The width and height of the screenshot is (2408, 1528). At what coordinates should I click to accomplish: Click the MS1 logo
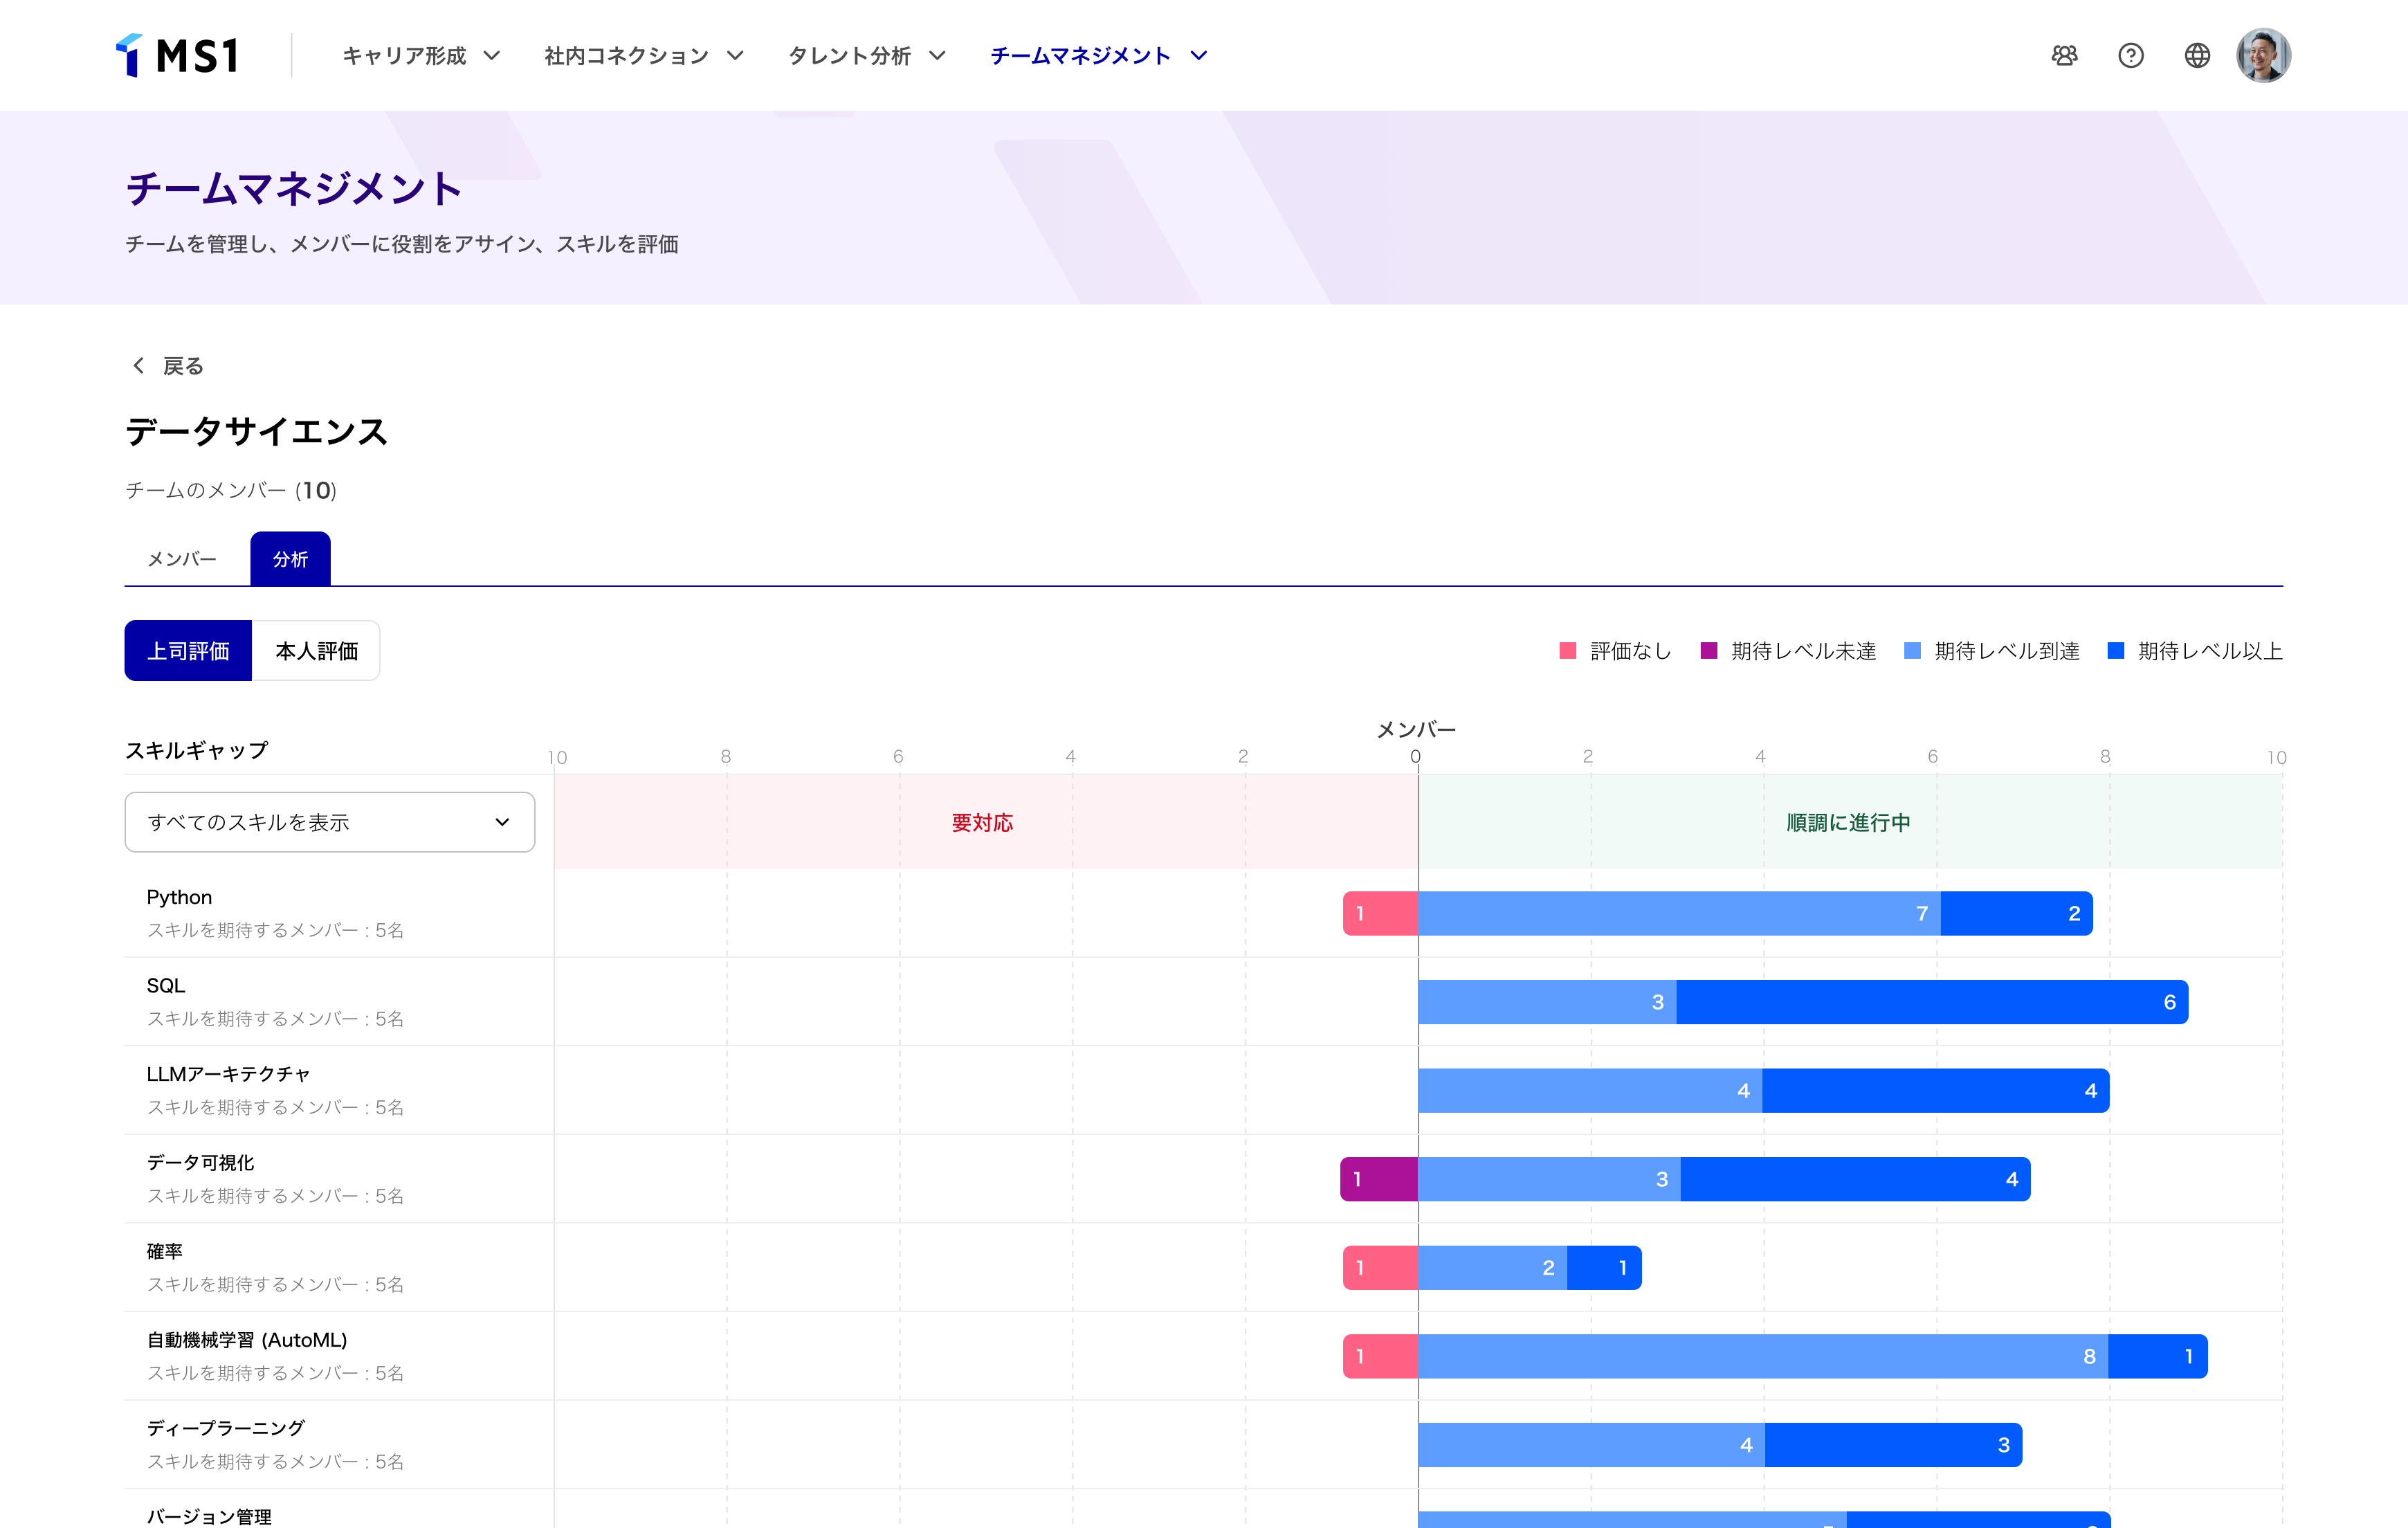click(177, 55)
